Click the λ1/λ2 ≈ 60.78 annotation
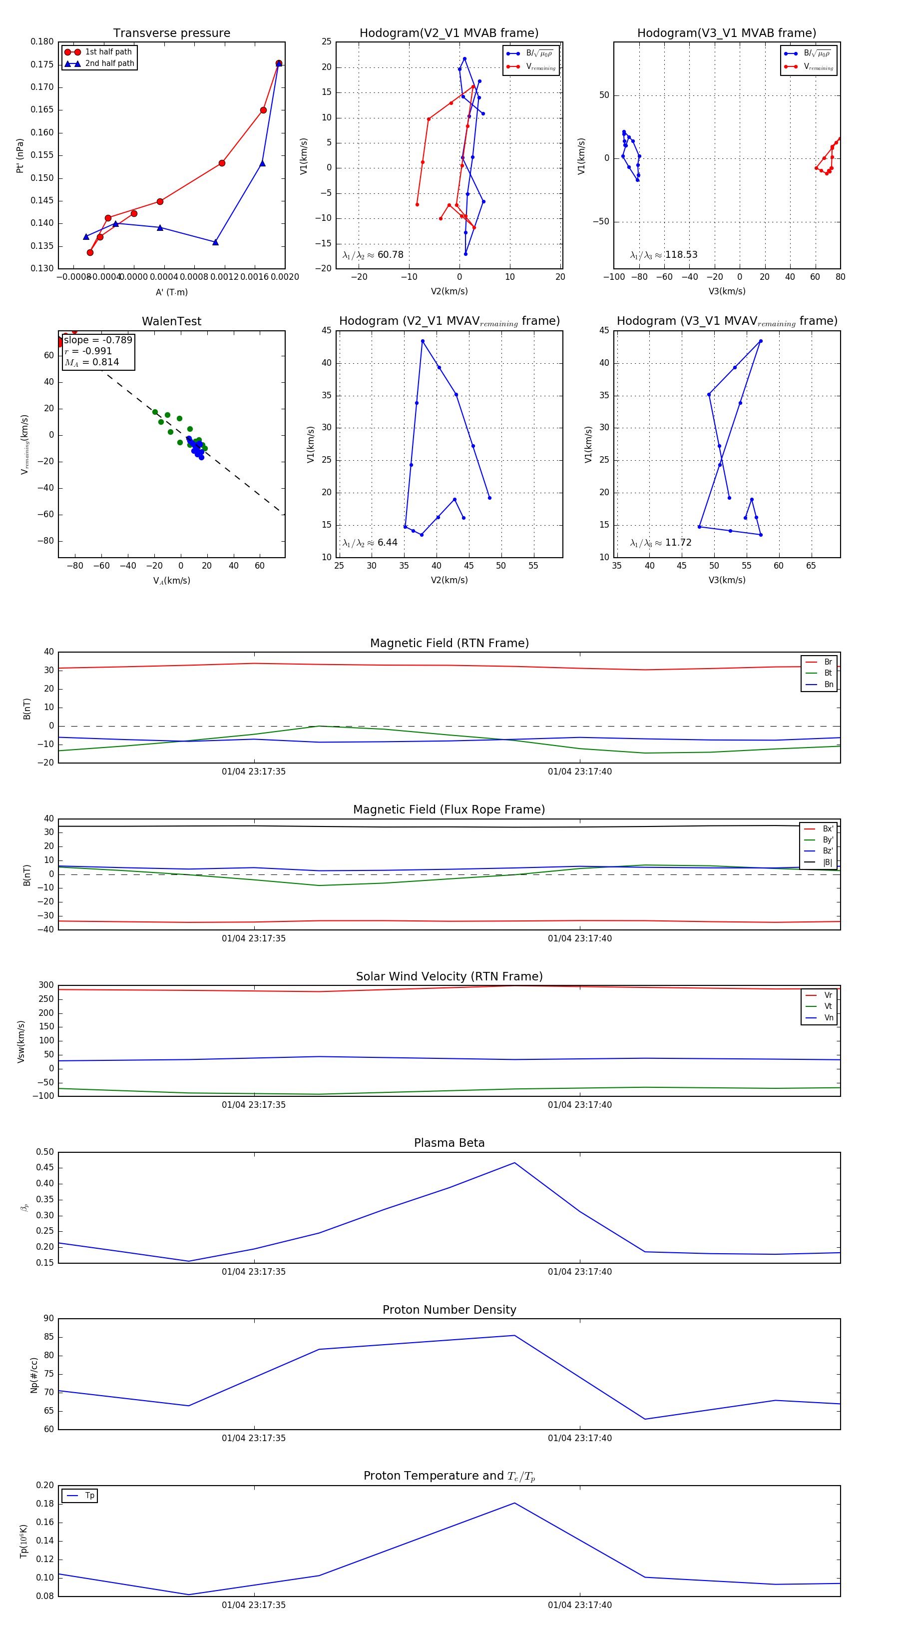Viewport: 899px width, 1649px height. pos(373,255)
